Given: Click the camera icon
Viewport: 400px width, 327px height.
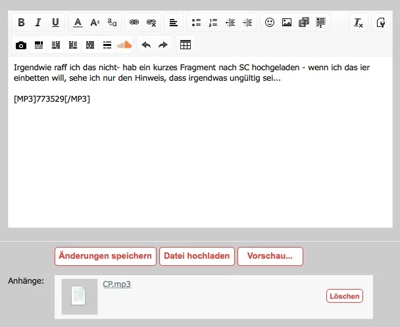Looking at the screenshot, I should coord(21,45).
